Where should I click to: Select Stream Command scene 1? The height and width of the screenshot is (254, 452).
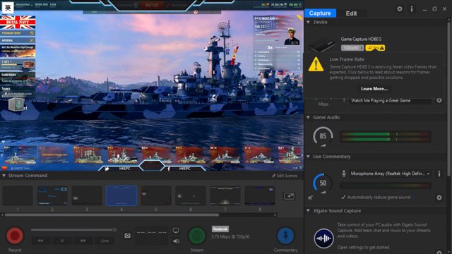pyautogui.click(x=18, y=196)
